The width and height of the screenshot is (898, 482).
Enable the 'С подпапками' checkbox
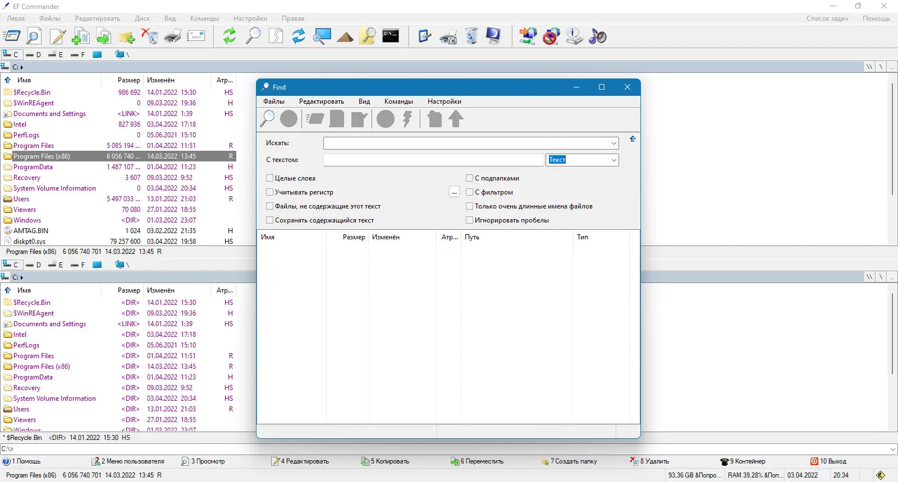tap(470, 178)
